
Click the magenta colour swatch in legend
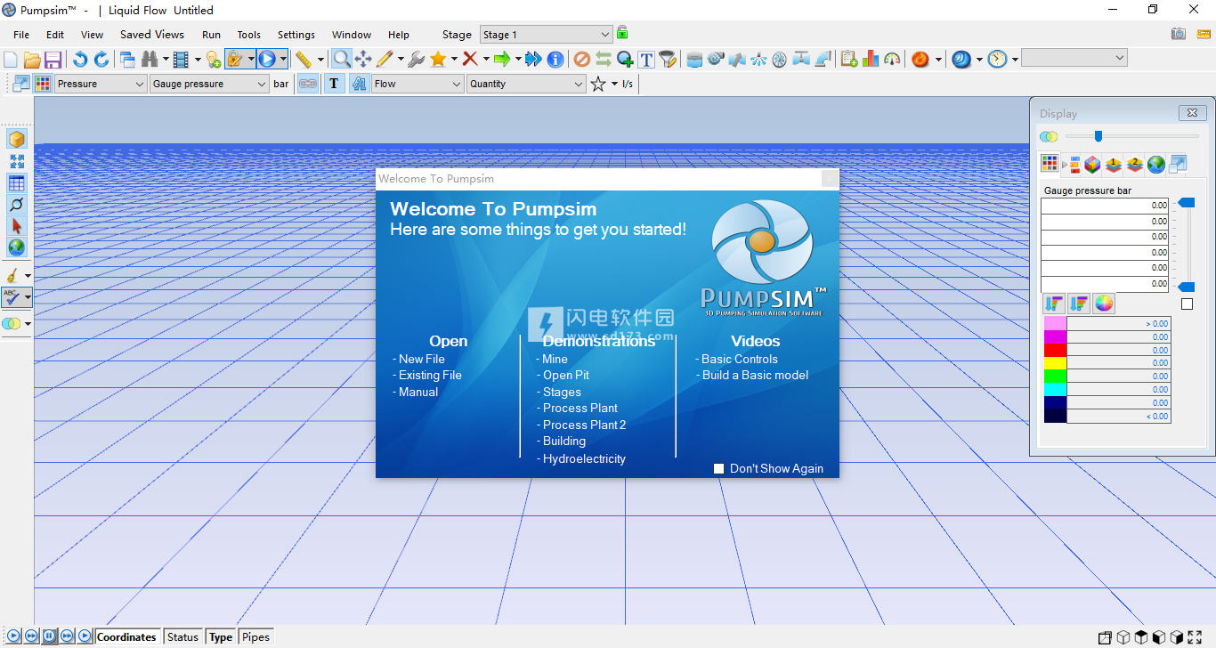pyautogui.click(x=1055, y=336)
